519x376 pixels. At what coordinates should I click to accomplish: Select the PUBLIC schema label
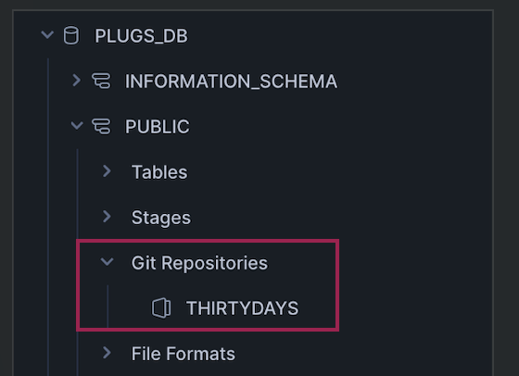tap(158, 127)
